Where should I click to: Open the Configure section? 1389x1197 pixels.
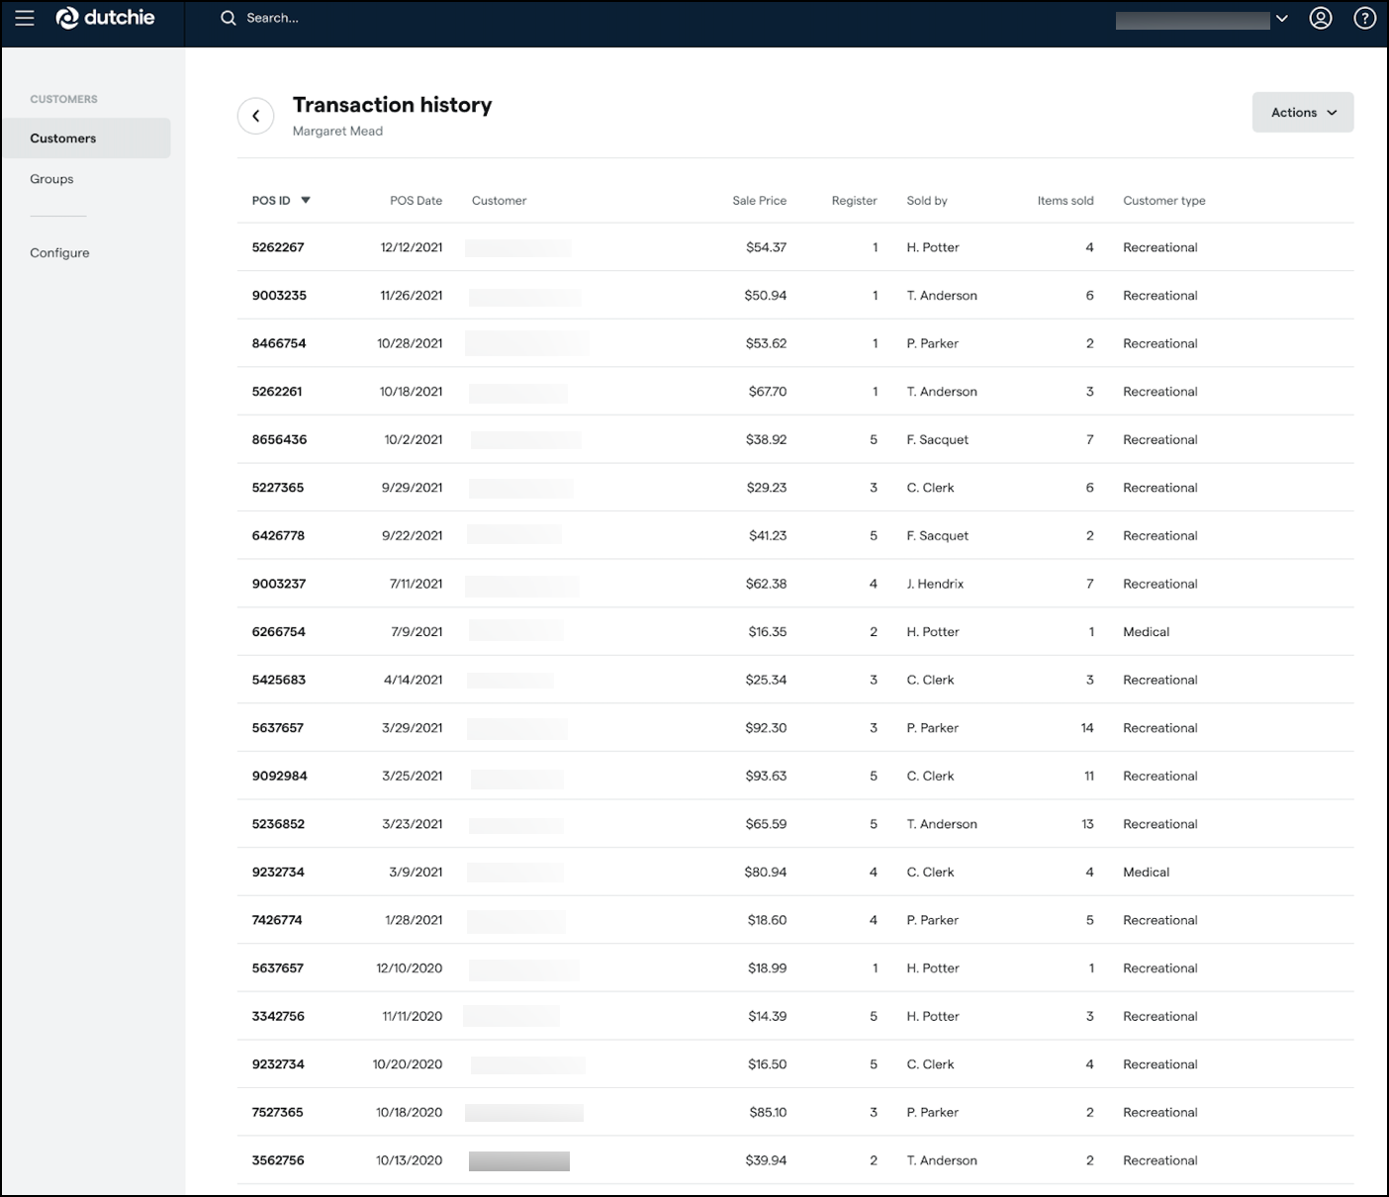coord(59,252)
